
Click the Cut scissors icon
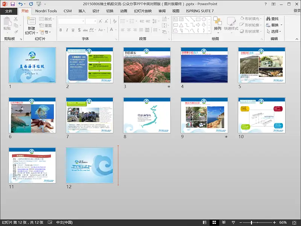(16, 19)
